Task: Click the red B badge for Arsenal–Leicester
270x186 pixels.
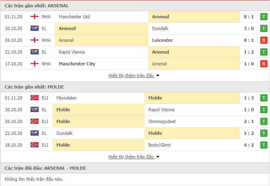Action: [x=263, y=40]
